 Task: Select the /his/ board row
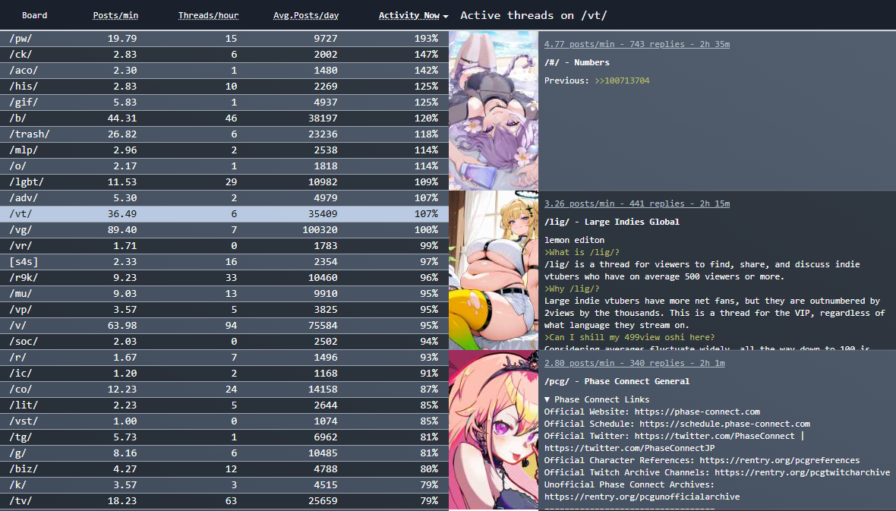(x=224, y=87)
